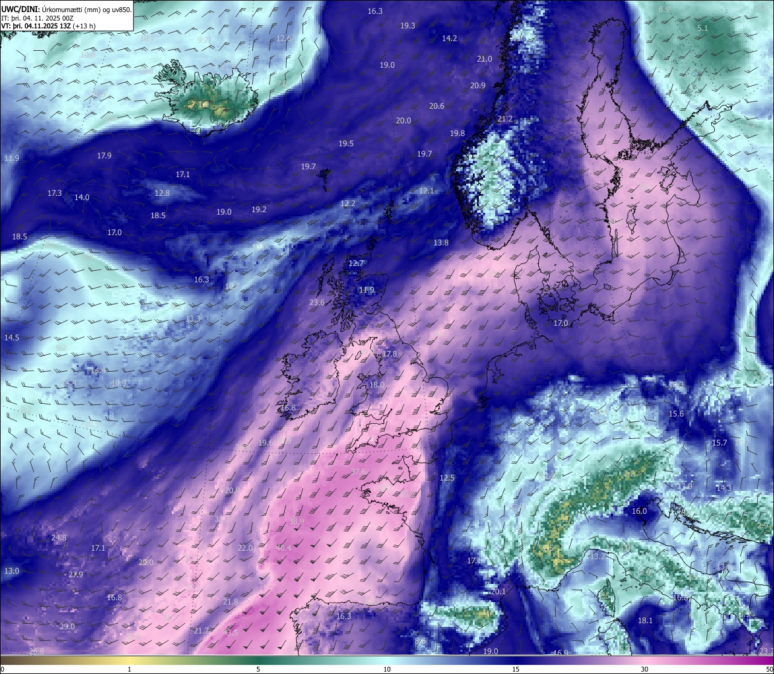Viewport: 774px width, 674px height.
Task: Click the map value 23.6
Action: 317,302
